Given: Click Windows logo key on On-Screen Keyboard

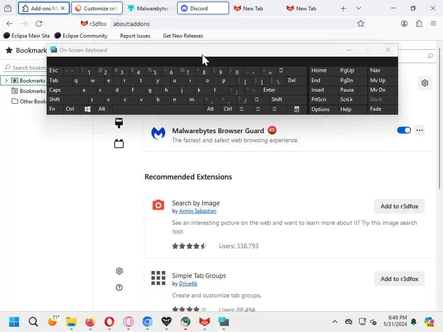Looking at the screenshot, I should click(x=87, y=109).
